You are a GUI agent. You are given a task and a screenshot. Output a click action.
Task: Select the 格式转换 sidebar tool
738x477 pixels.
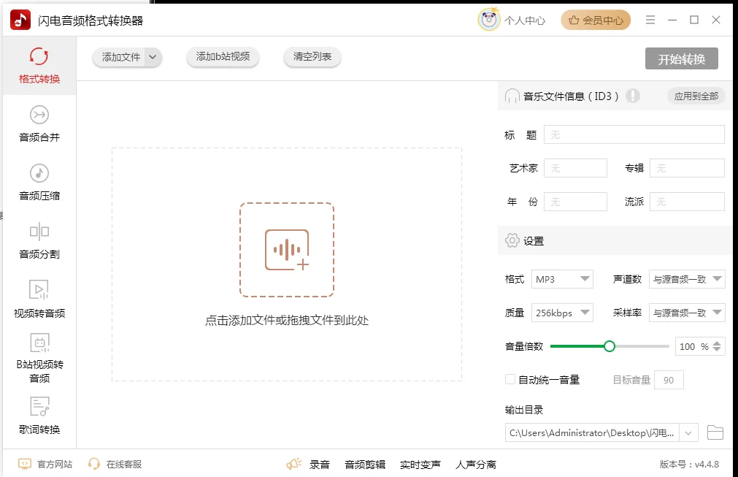[x=39, y=66]
